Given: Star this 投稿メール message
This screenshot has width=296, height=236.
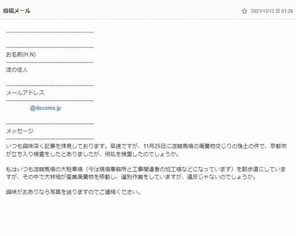Looking at the screenshot, I should tap(244, 11).
